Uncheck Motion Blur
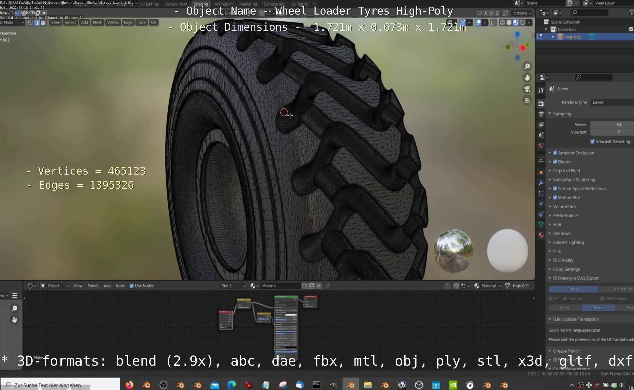The width and height of the screenshot is (634, 390). [555, 197]
